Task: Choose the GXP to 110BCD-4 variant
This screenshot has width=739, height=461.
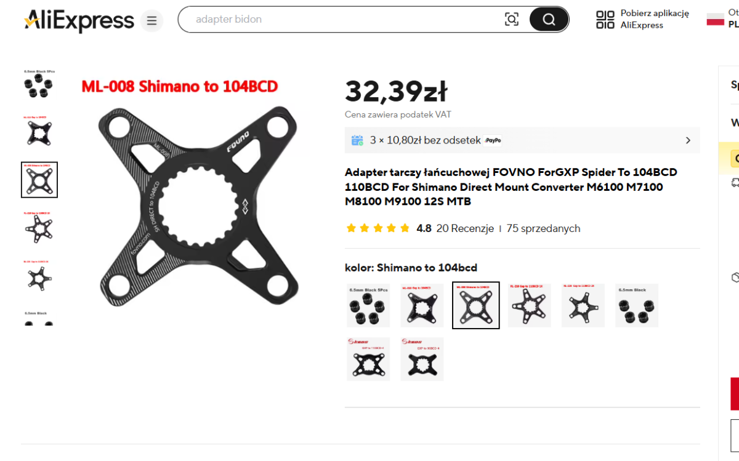Action: click(368, 359)
